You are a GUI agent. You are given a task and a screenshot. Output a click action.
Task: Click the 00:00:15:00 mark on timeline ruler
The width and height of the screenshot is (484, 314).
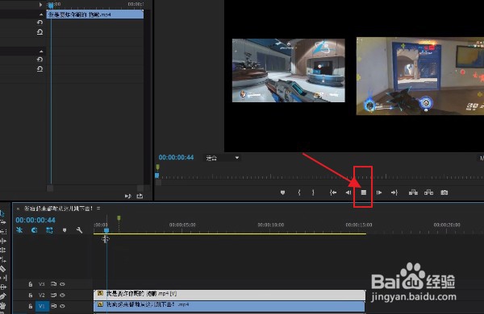[359, 225]
